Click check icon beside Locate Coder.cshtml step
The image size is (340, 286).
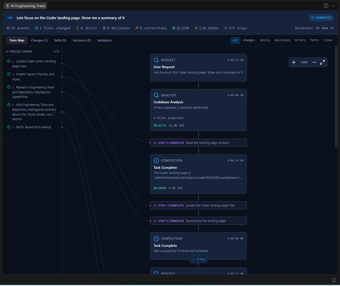coord(9,61)
